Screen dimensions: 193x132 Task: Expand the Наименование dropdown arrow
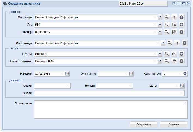click(160, 61)
